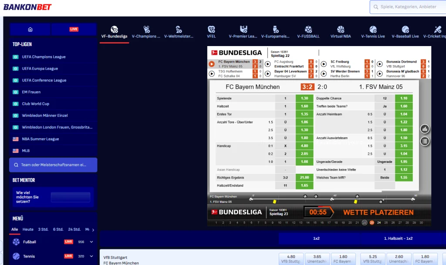Expand the Tennis category chevron

tap(91, 256)
